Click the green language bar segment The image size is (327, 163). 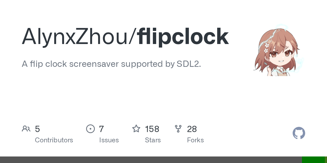(313, 160)
